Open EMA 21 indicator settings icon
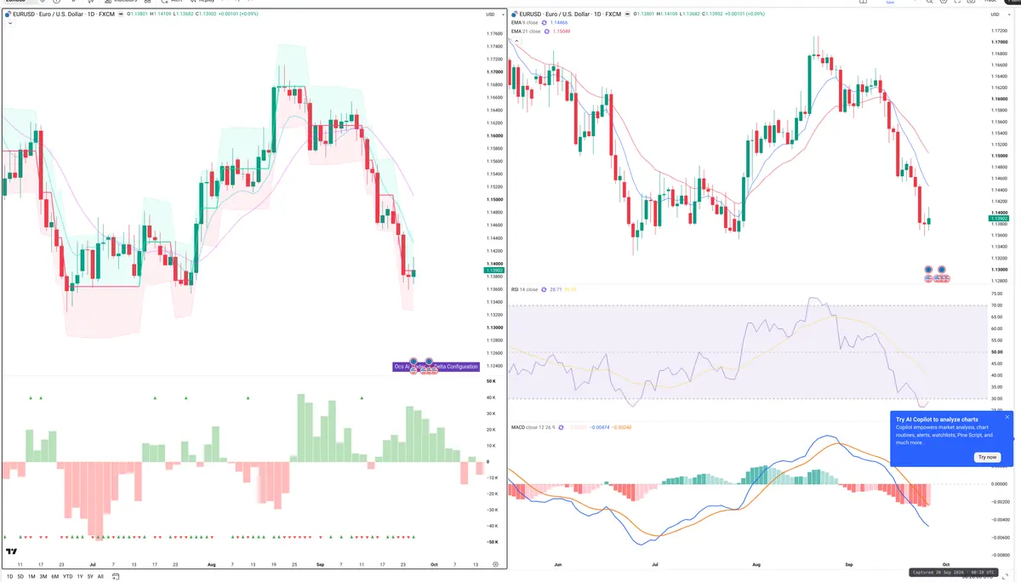The width and height of the screenshot is (1021, 582). point(547,31)
